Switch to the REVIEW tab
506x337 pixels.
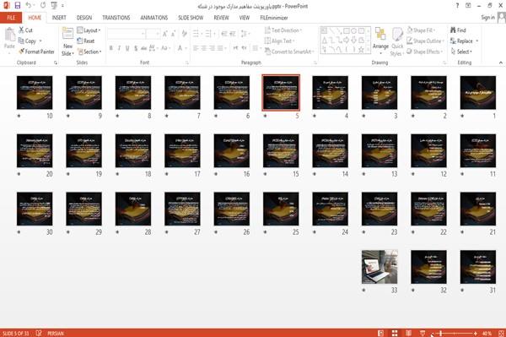221,18
